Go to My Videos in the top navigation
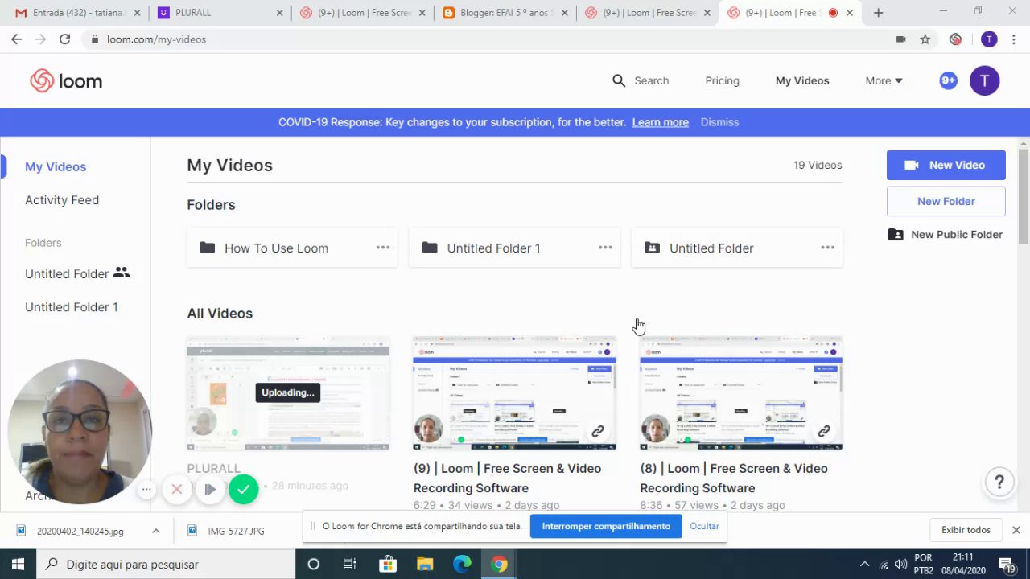1030x579 pixels. point(802,80)
